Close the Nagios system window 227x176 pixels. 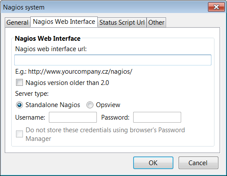coord(216,7)
